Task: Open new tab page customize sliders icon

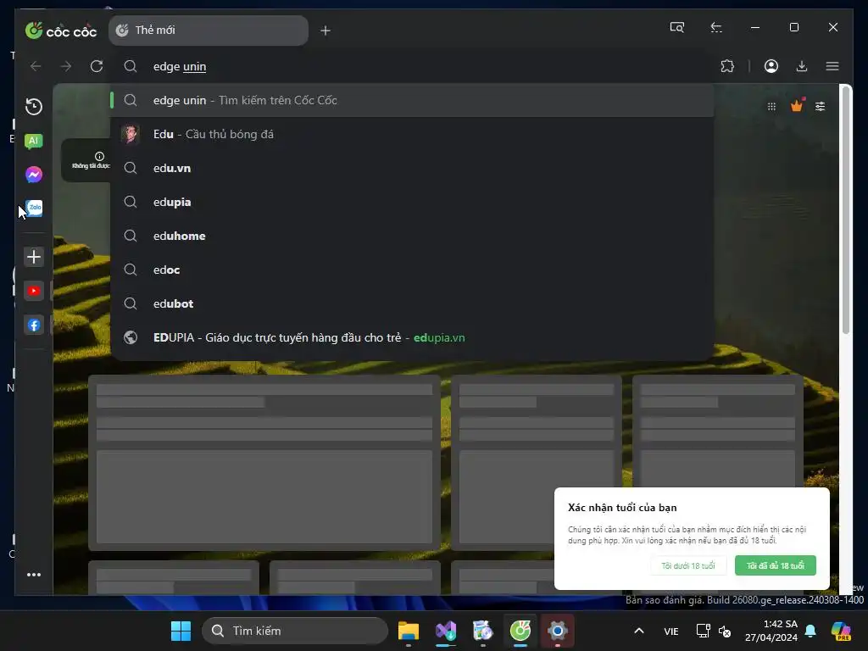Action: (821, 106)
